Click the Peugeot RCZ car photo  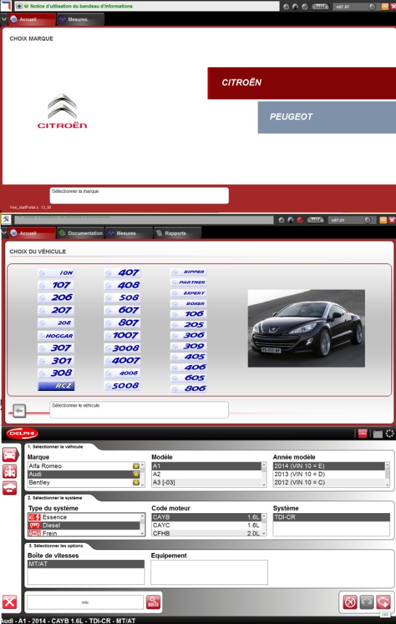(306, 328)
